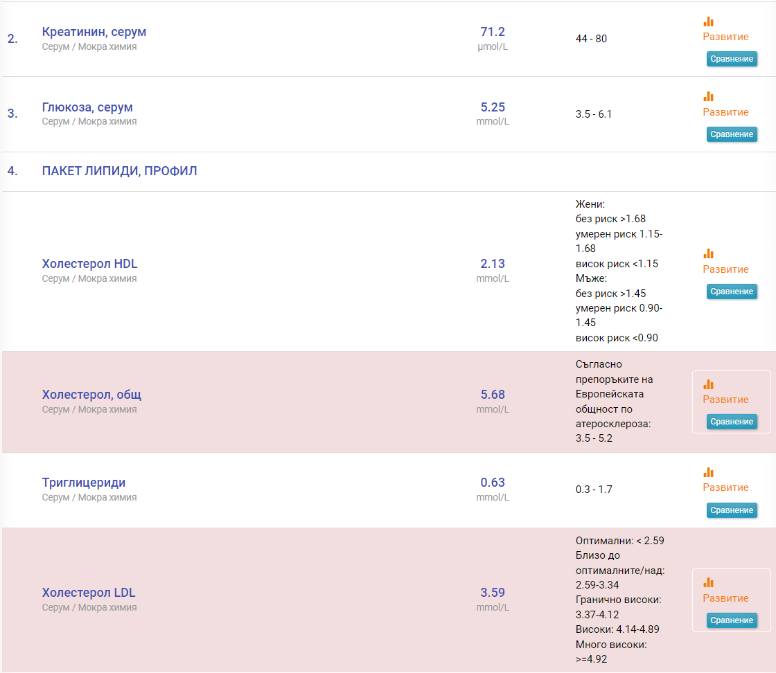Image resolution: width=776 pixels, height=673 pixels.
Task: Open the Креатинин, серум test name
Action: [x=94, y=32]
